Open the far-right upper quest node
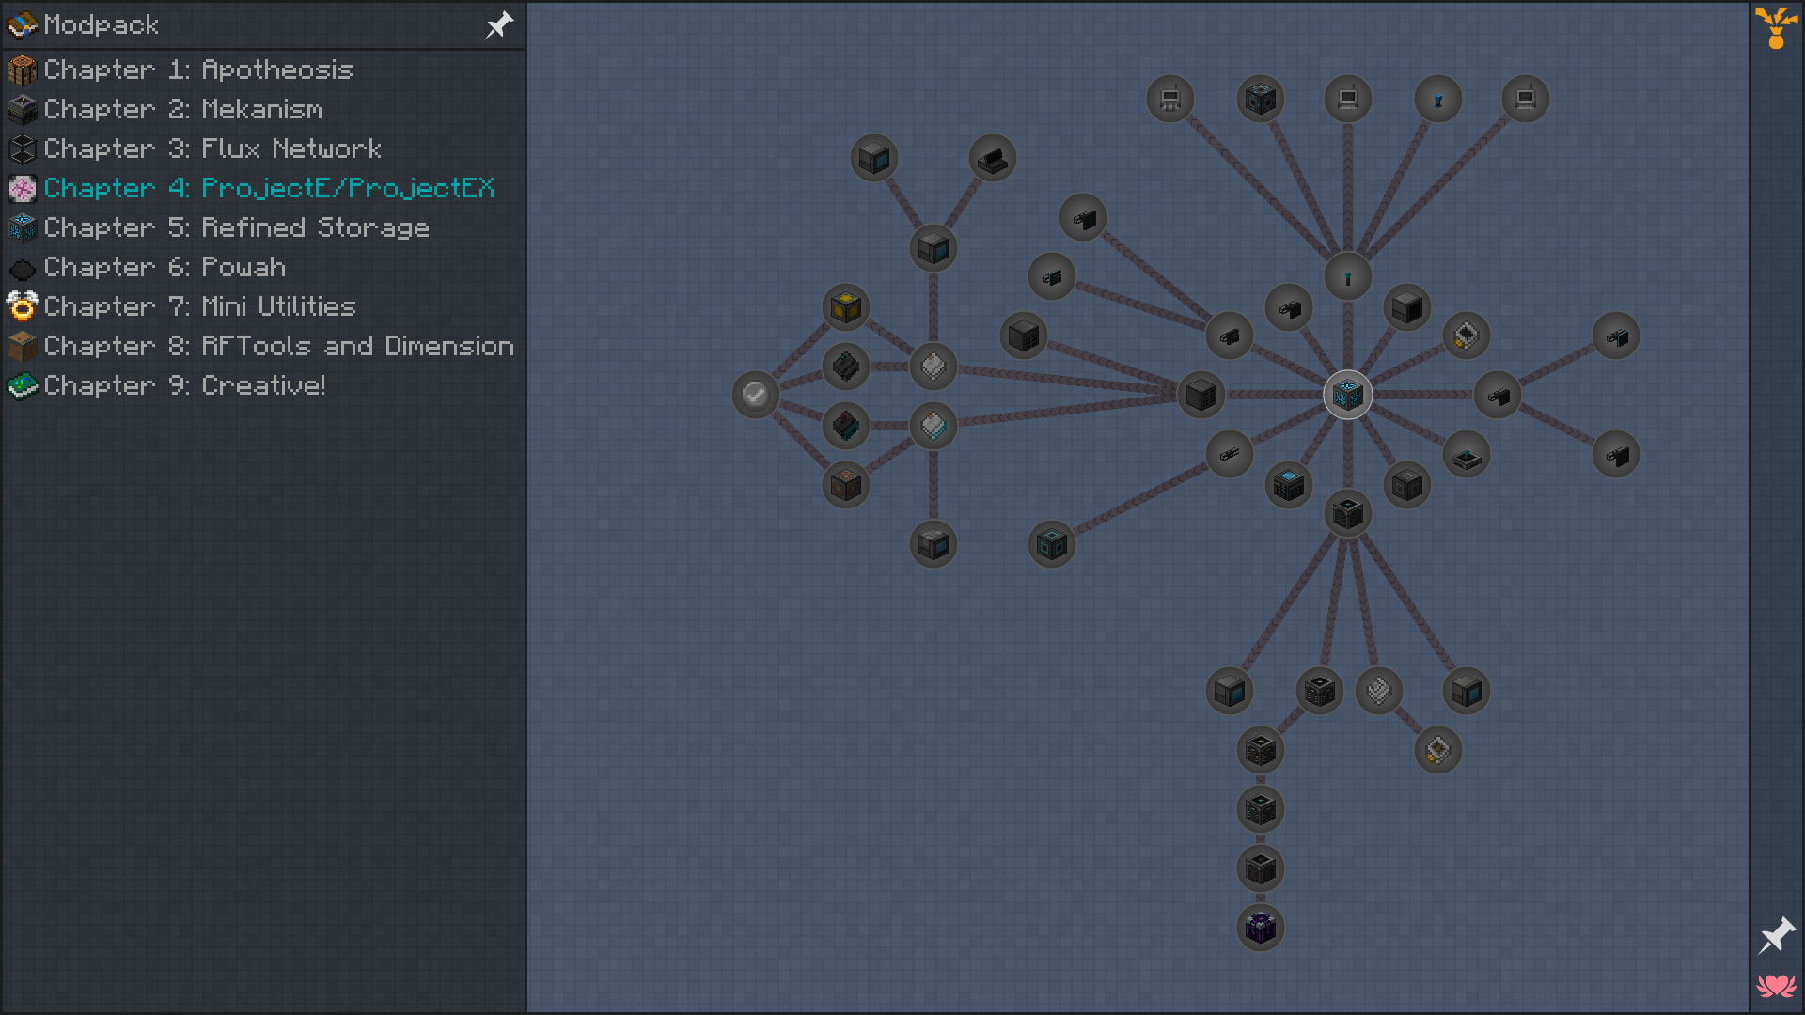 pyautogui.click(x=1615, y=336)
